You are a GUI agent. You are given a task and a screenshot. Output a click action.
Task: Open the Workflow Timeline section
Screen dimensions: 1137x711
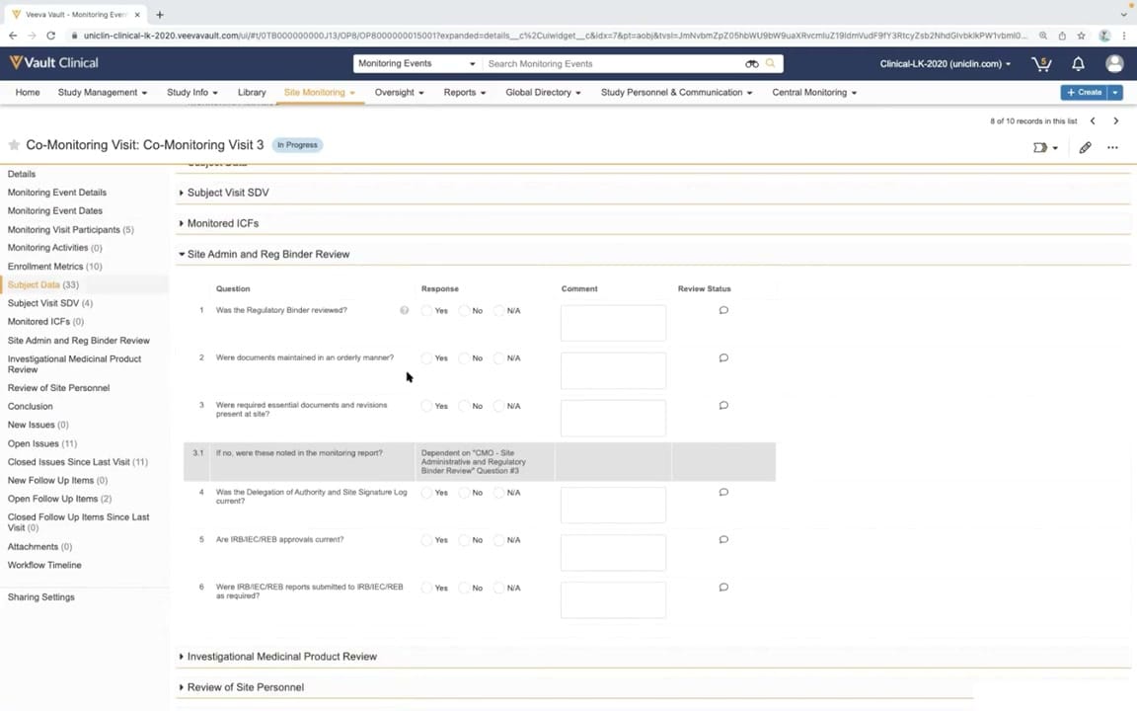coord(44,565)
